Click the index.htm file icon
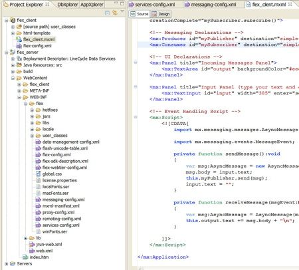 (25, 257)
